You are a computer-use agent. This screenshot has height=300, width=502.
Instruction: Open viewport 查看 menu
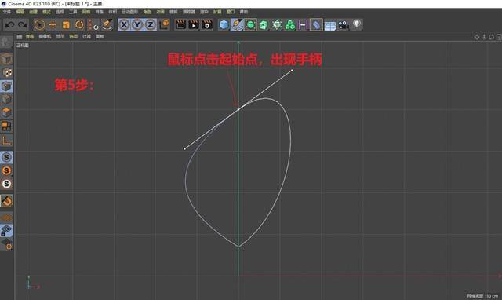pyautogui.click(x=30, y=37)
